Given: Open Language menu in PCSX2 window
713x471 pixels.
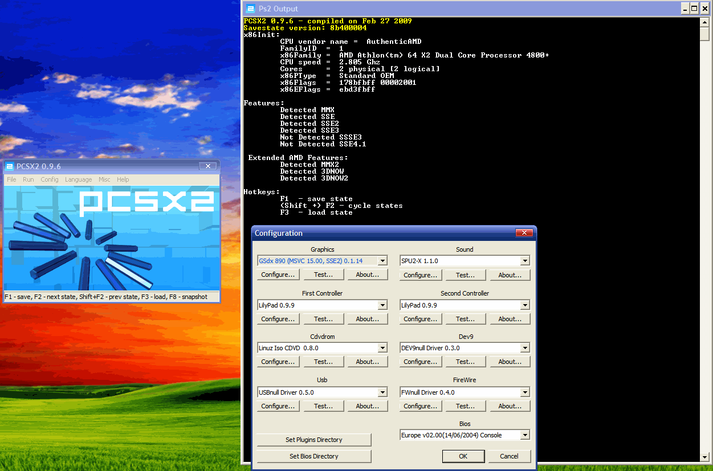Looking at the screenshot, I should [x=79, y=179].
